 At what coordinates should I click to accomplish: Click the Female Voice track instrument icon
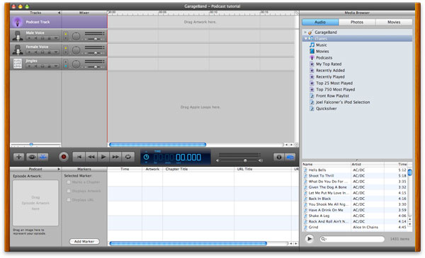(x=18, y=50)
